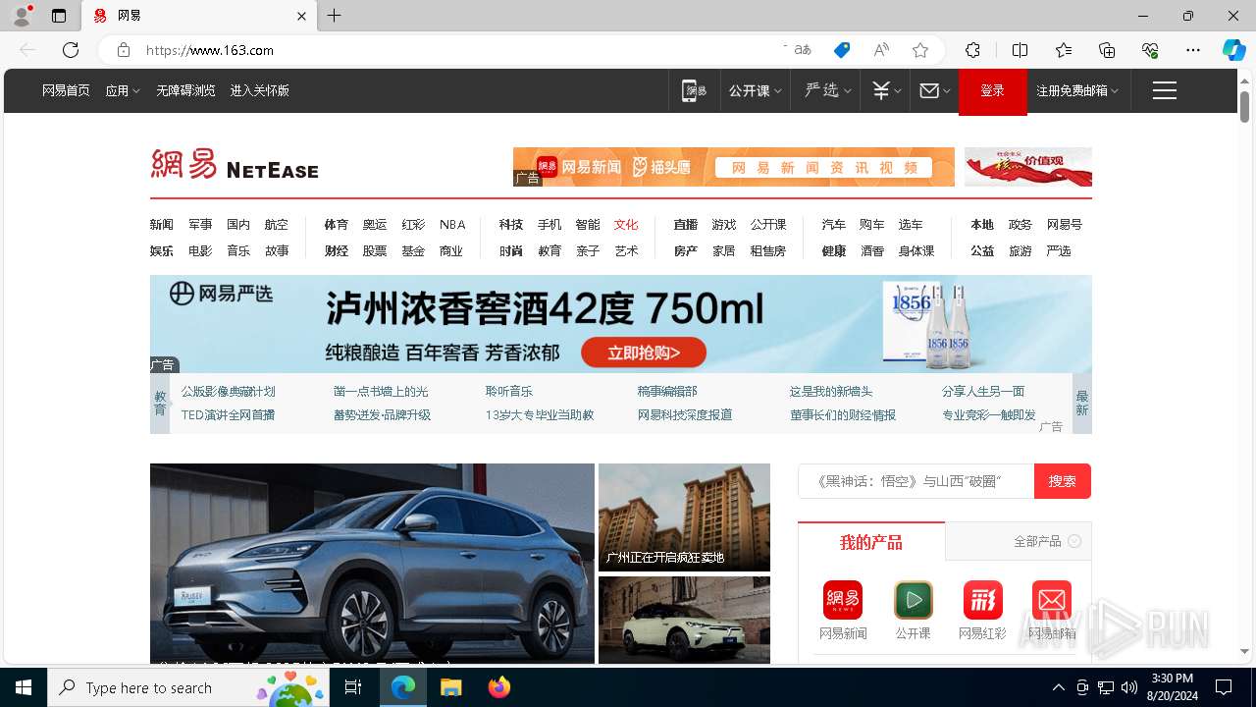Open the Collections icon

click(x=1107, y=50)
